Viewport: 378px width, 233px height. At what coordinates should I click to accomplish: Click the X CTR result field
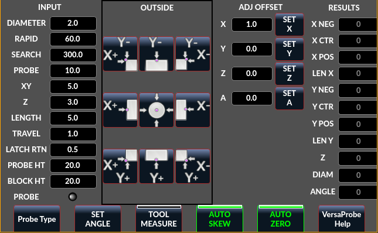coord(358,40)
